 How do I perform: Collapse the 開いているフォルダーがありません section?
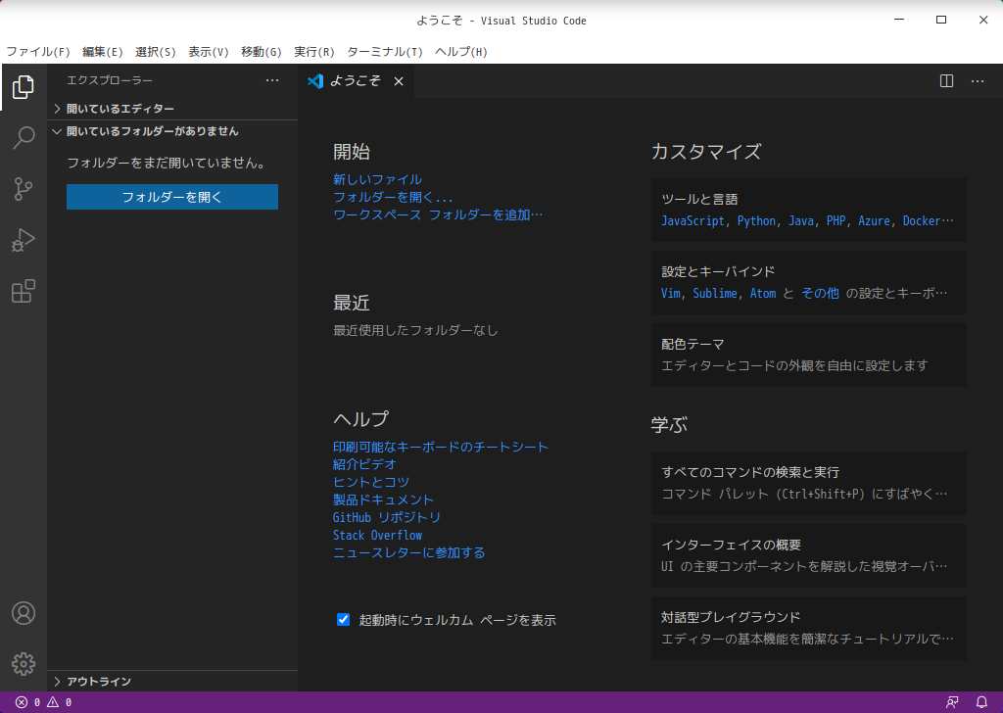pyautogui.click(x=172, y=131)
